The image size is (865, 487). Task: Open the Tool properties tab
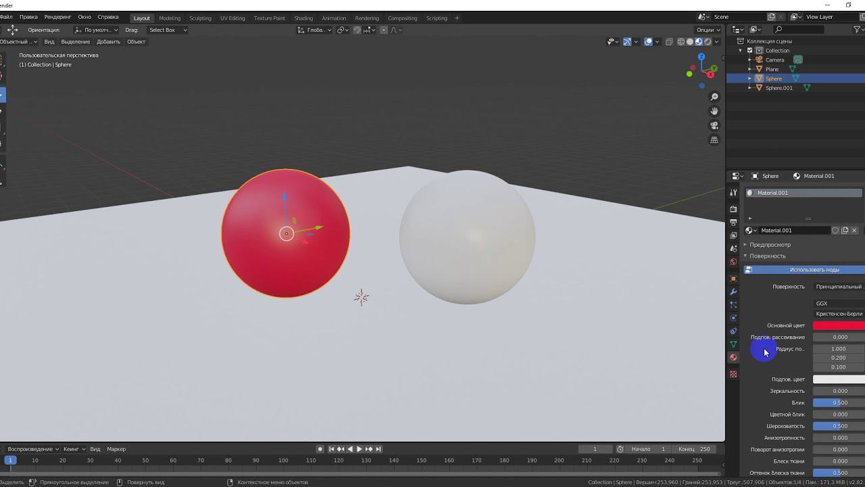click(x=733, y=193)
